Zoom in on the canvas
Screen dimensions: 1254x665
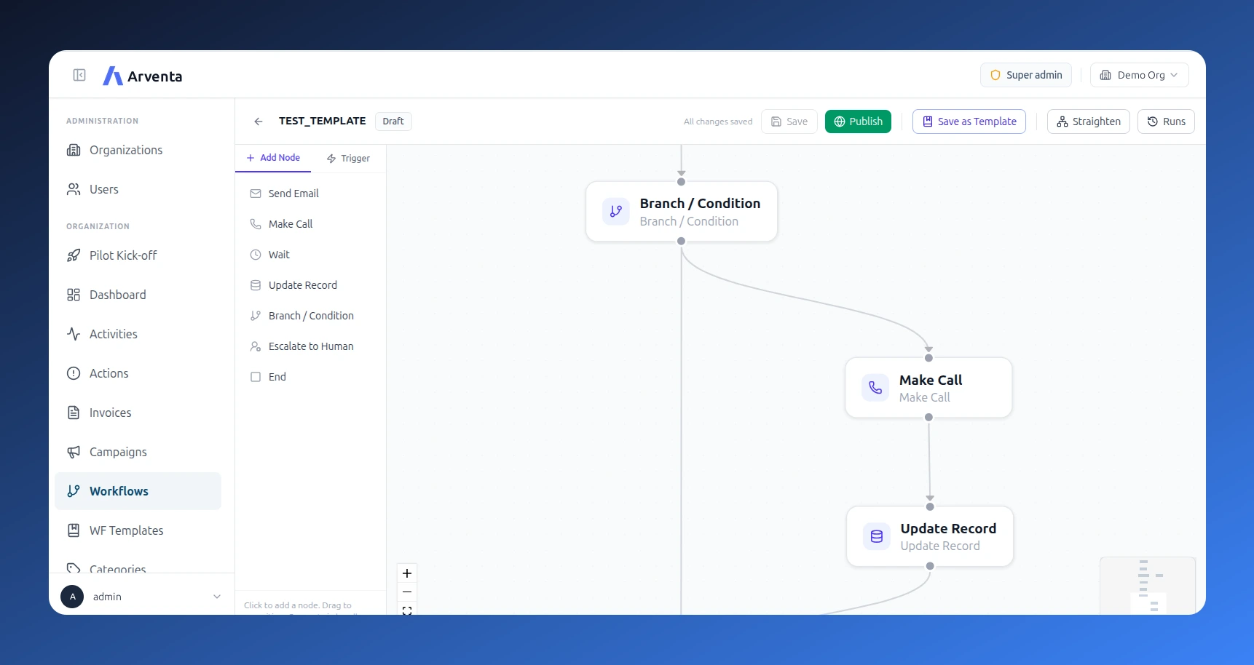(407, 573)
